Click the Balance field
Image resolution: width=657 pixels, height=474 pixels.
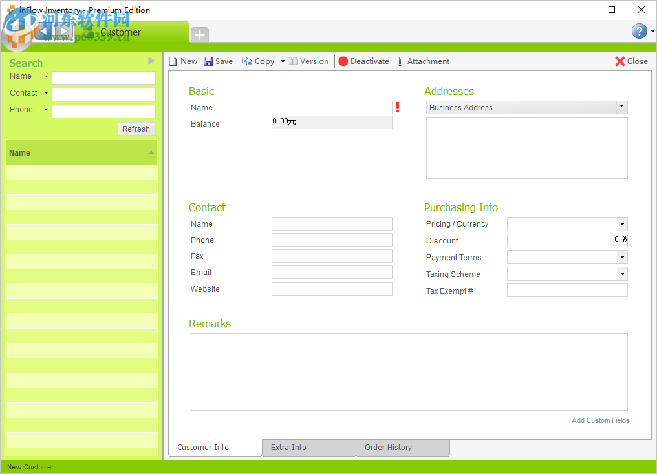(x=332, y=122)
